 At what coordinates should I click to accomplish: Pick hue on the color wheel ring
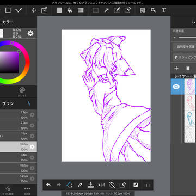[x=12, y=43]
